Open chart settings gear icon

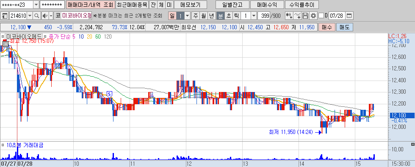coord(313,16)
